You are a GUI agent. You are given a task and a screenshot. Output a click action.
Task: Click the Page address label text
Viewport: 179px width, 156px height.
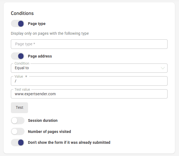tap(40, 56)
